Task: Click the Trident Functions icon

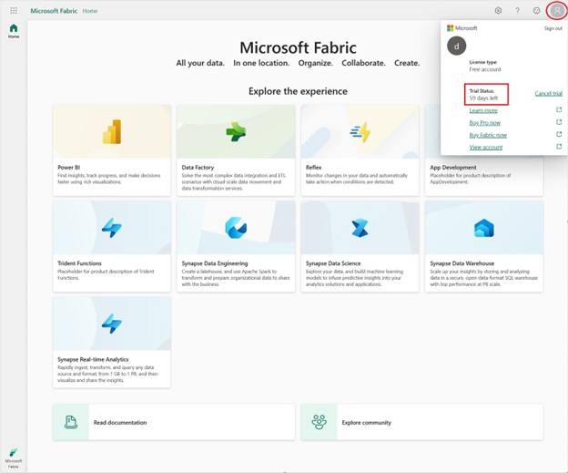Action: (x=112, y=228)
